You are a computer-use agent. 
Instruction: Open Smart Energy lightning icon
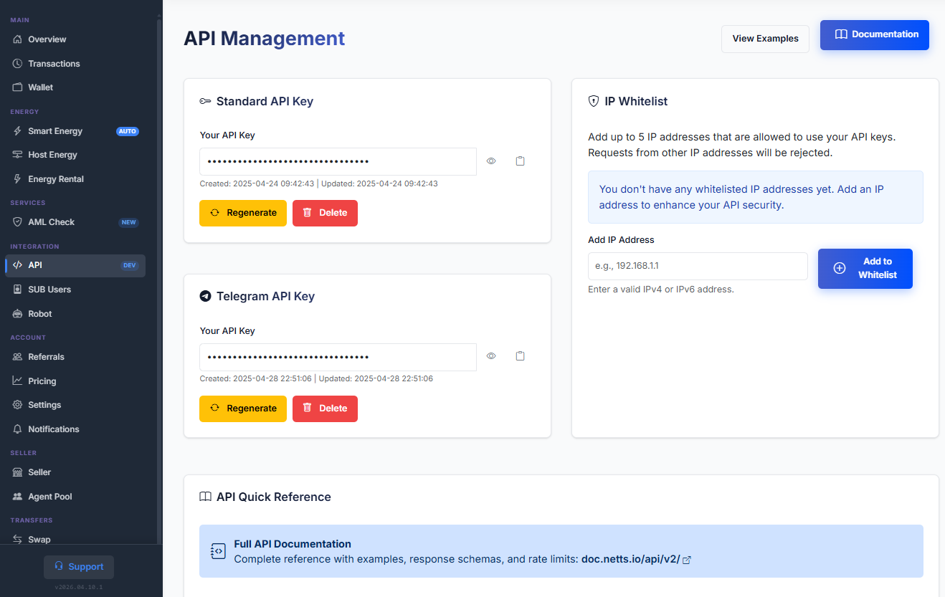pos(18,131)
